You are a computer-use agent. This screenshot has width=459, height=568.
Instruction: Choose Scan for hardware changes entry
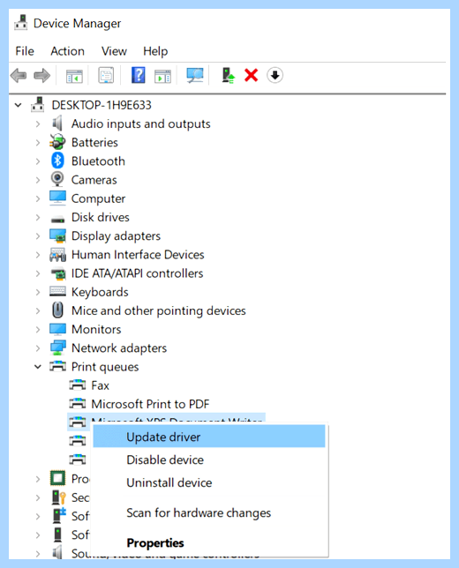[x=209, y=512]
